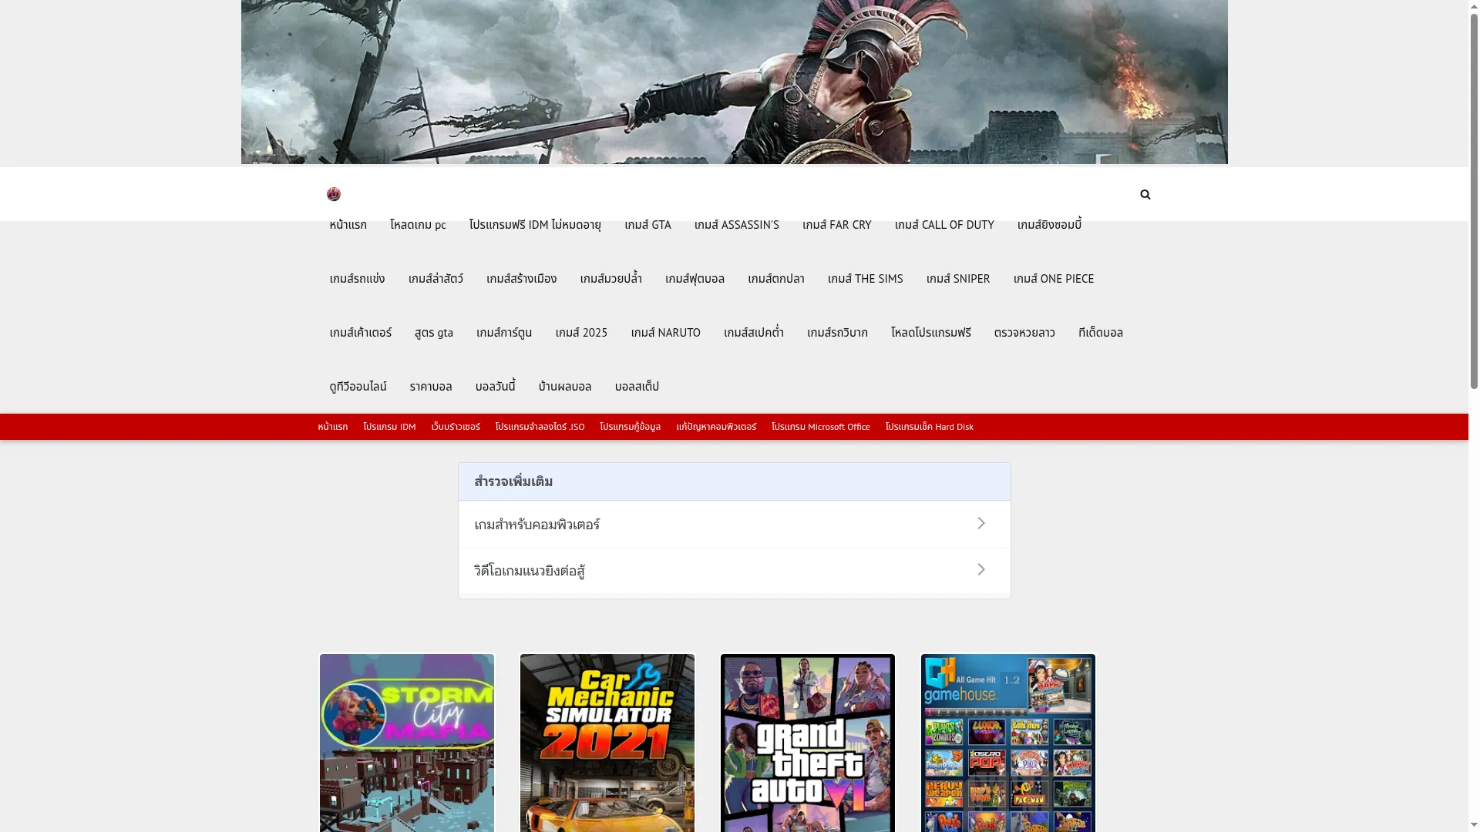Open เกมส์ THE SIMS category
This screenshot has height=832, width=1480.
[x=865, y=279]
